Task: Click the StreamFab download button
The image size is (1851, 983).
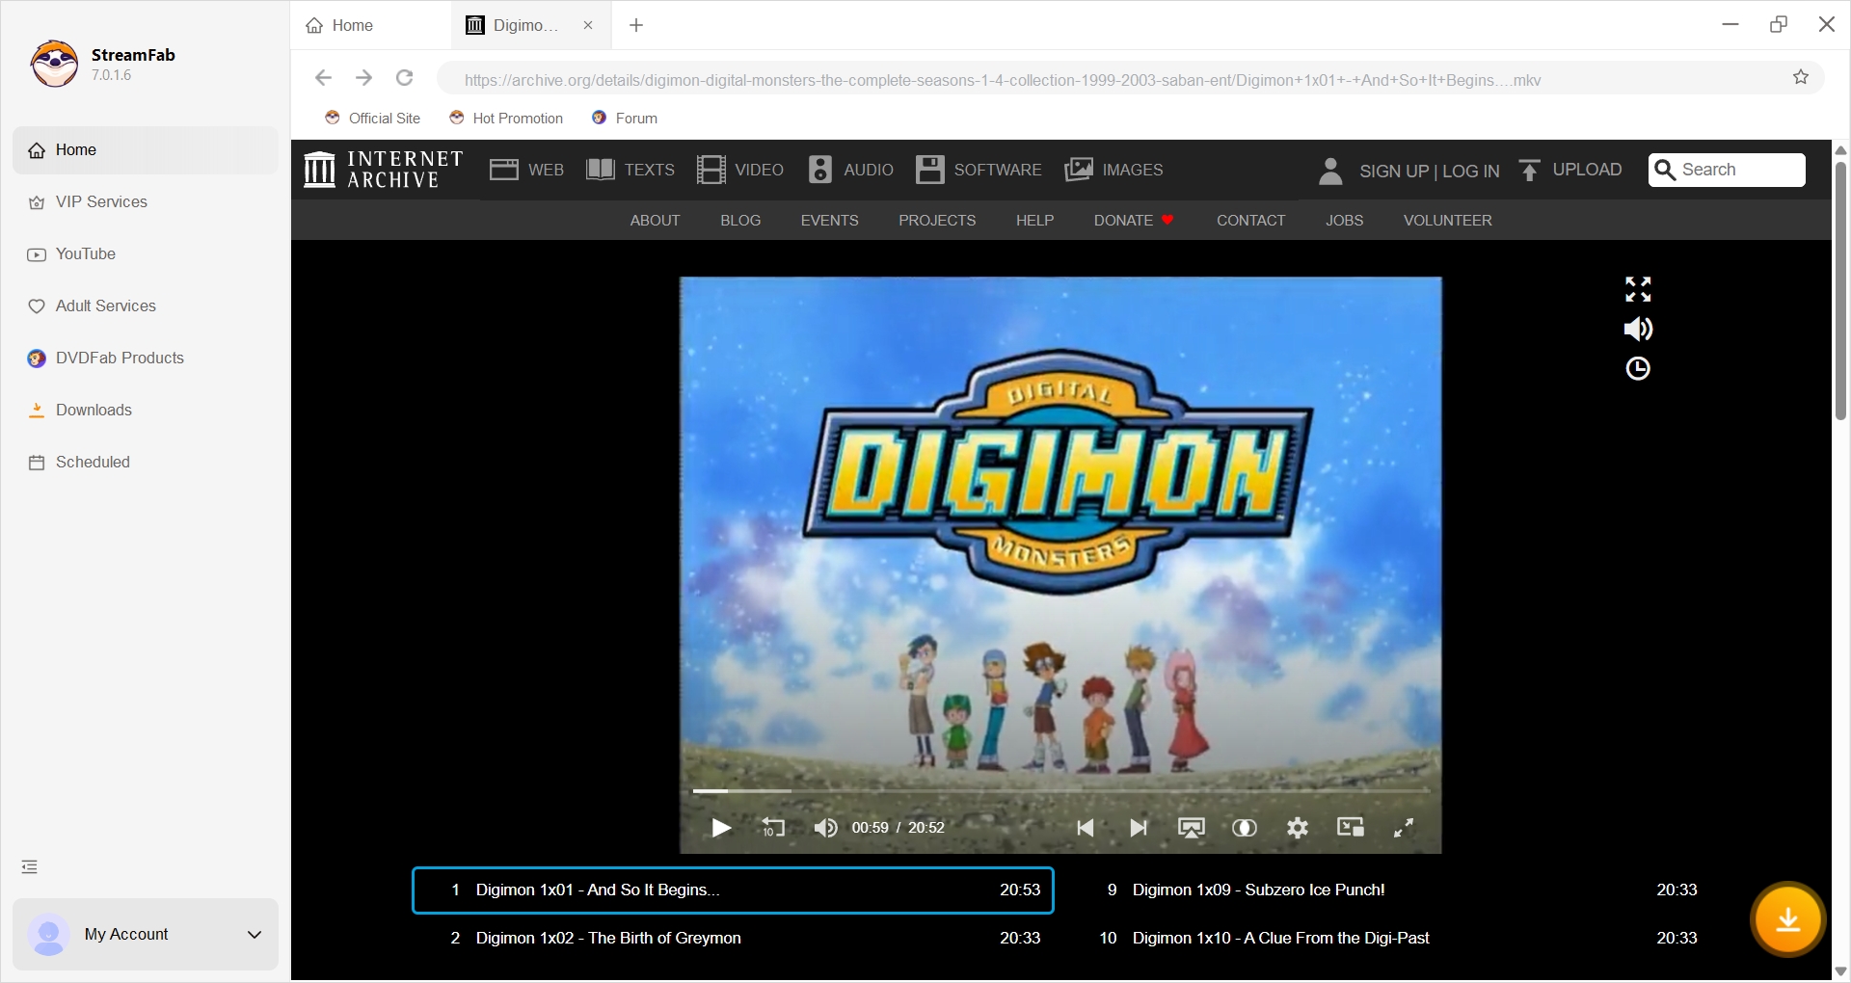Action: click(x=1788, y=919)
